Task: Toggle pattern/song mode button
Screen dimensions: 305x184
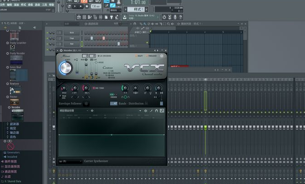Action: [x=69, y=6]
